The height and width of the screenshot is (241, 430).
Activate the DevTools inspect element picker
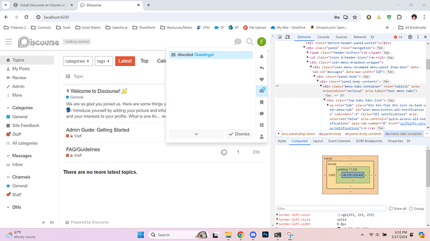coord(280,37)
